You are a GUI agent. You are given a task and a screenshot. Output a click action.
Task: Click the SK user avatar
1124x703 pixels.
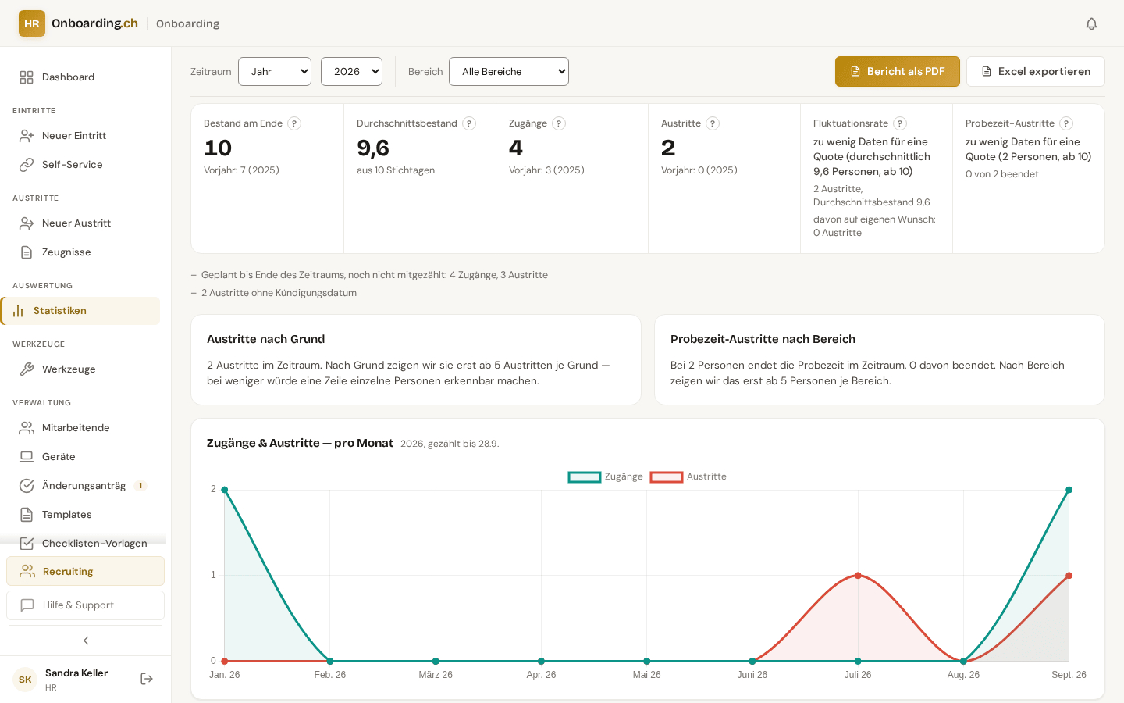pyautogui.click(x=25, y=680)
